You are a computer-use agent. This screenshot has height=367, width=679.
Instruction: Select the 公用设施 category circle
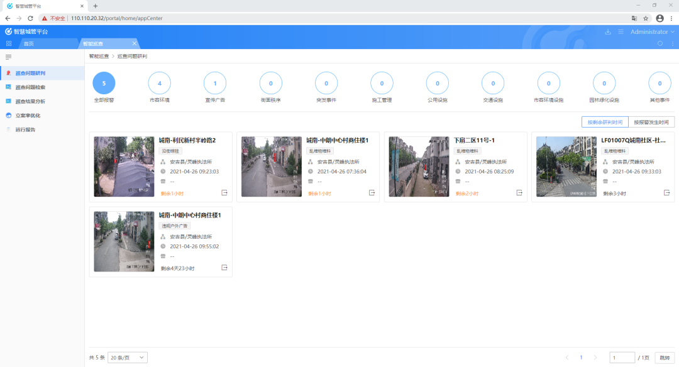438,83
